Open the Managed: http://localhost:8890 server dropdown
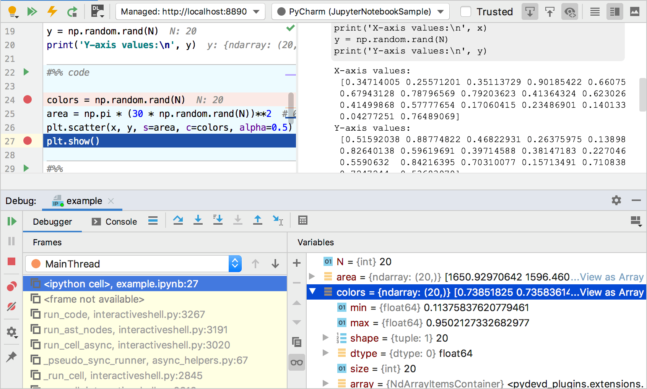This screenshot has height=389, width=647. point(190,11)
